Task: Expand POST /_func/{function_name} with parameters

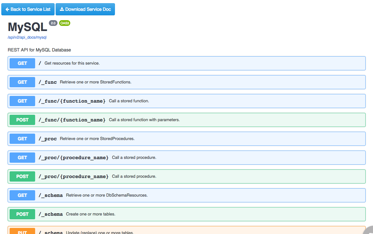Action: [186, 120]
